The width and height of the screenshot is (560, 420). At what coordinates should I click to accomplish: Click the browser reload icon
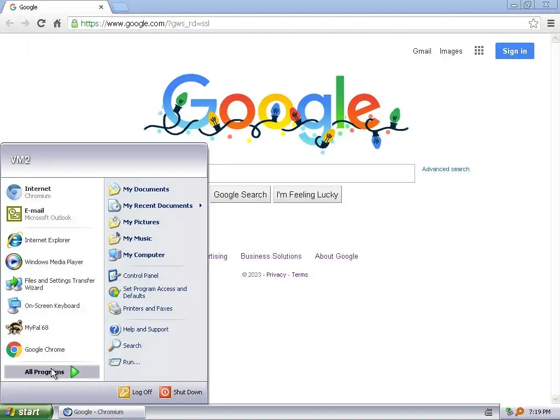coord(41,24)
